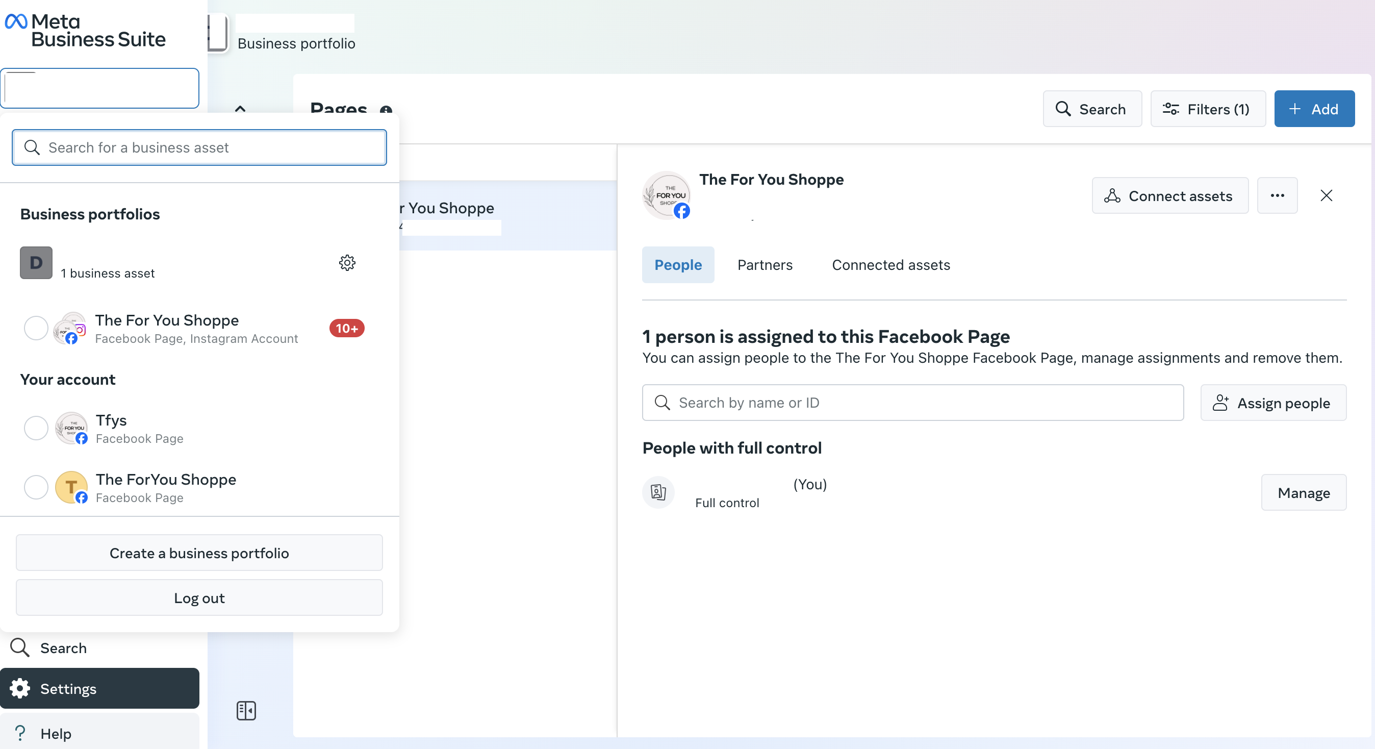1375x749 pixels.
Task: Focus Search for a business asset field
Action: [199, 148]
